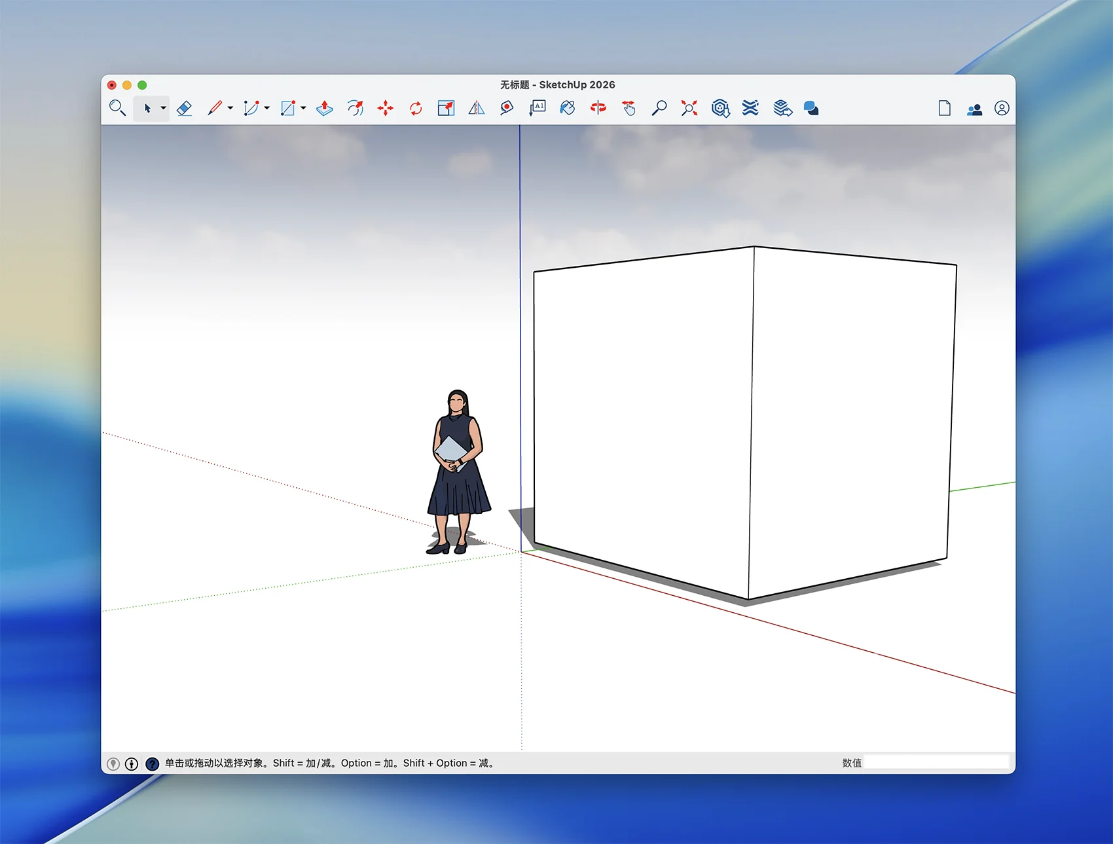Viewport: 1113px width, 844px height.
Task: Click the user account profile icon
Action: (1001, 108)
